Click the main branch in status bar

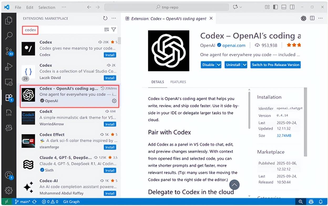pos(23,202)
